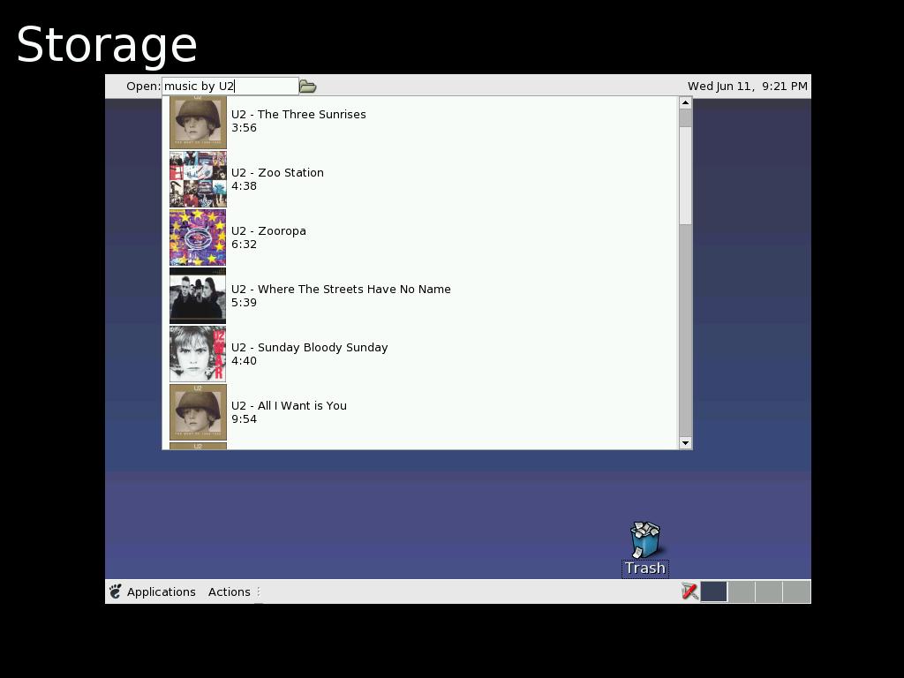Click the results list scrollbar thumb

[685, 168]
